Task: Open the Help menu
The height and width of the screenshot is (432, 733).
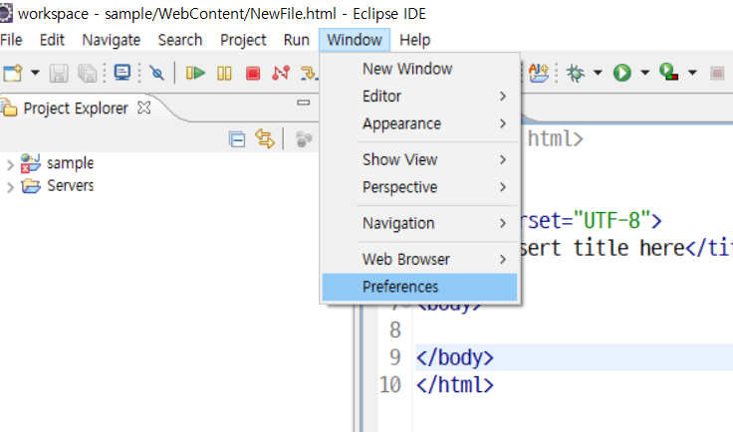Action: point(414,40)
